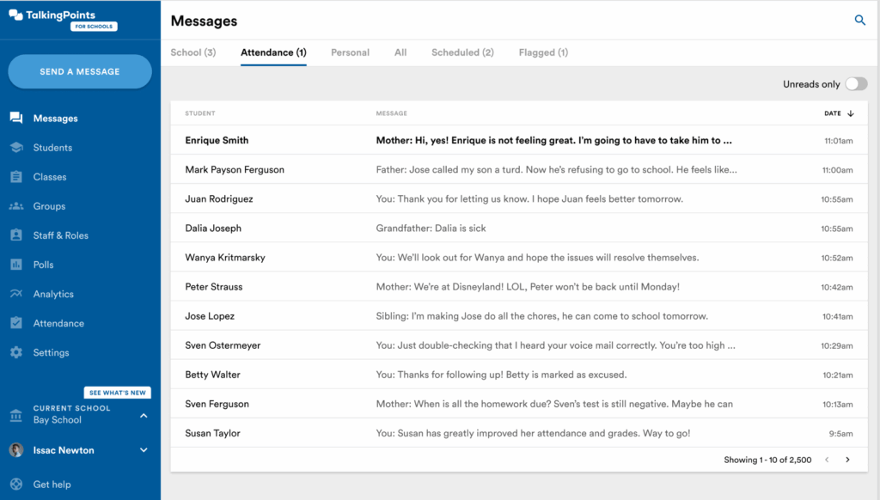Click the Settings gear icon

[x=15, y=353]
